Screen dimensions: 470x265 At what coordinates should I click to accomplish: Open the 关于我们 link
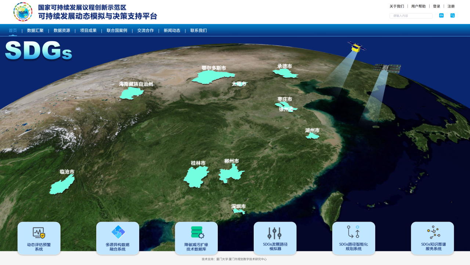point(397,6)
